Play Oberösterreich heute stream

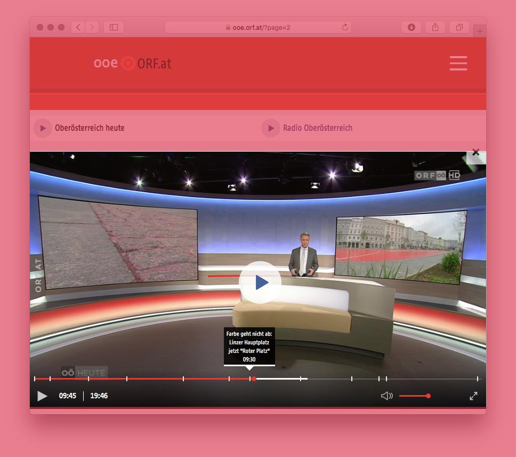43,128
